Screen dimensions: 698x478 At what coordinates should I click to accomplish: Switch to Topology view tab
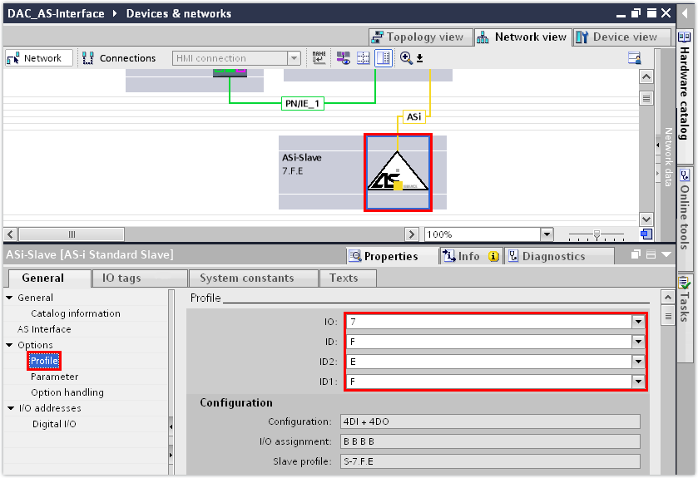click(418, 37)
